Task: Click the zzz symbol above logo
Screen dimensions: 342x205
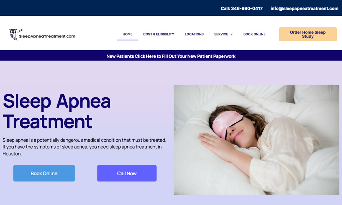Action: [x=20, y=31]
